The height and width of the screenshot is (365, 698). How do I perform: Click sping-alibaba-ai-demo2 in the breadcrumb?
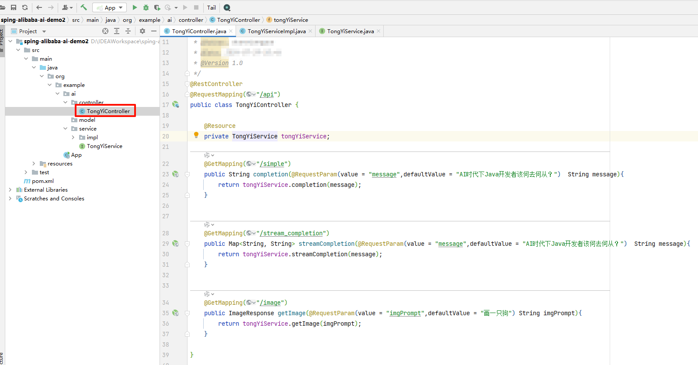coord(33,20)
